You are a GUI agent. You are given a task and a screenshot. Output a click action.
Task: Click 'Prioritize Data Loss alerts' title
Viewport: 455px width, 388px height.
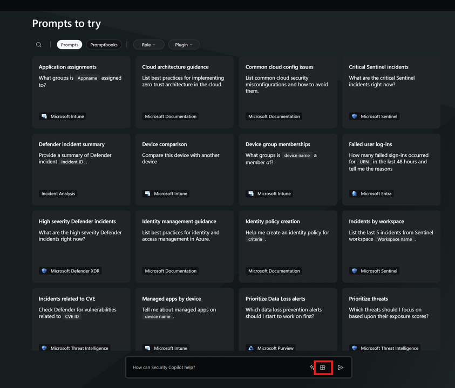click(x=275, y=299)
